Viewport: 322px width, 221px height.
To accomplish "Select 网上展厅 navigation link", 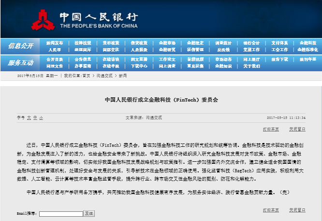I will coord(251,60).
